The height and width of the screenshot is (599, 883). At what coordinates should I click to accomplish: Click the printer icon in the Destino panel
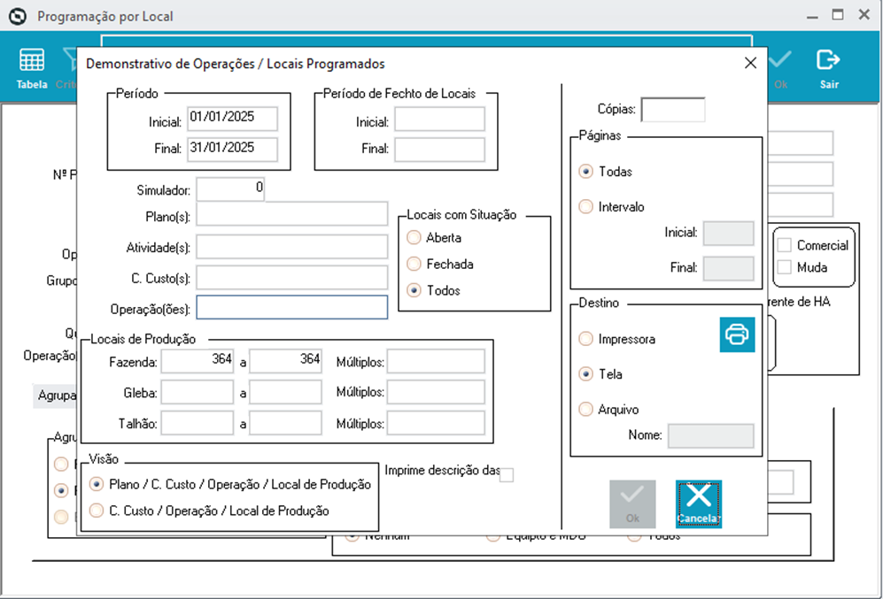pos(737,335)
